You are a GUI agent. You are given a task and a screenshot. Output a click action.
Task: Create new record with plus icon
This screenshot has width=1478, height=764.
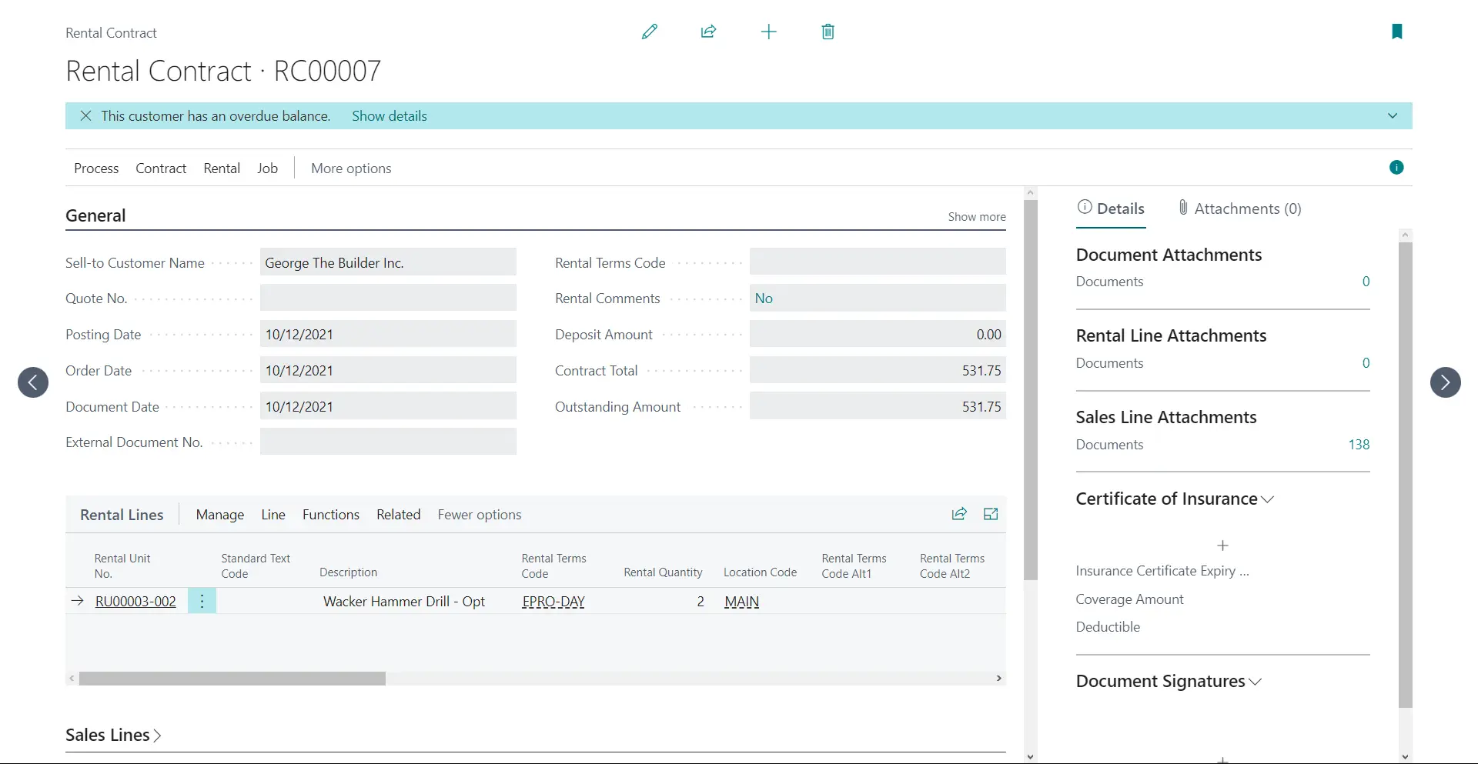[x=768, y=32]
